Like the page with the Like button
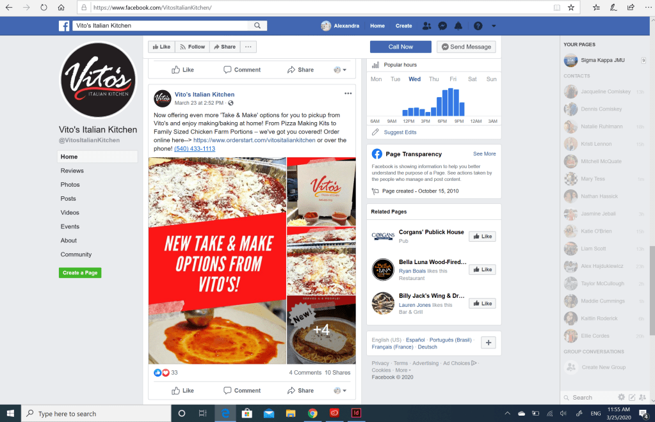The image size is (655, 422). tap(161, 47)
